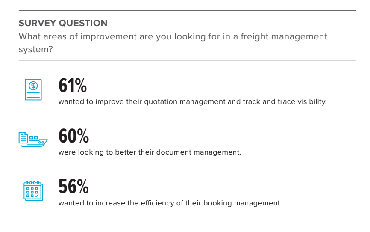The width and height of the screenshot is (370, 232).
Task: Click the word 'system?' in question
Action: point(35,49)
